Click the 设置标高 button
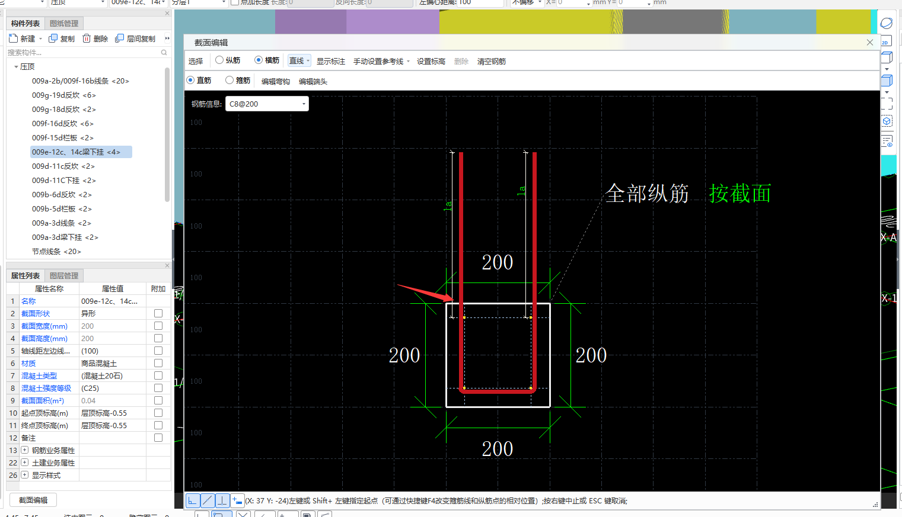Image resolution: width=902 pixels, height=517 pixels. (431, 61)
